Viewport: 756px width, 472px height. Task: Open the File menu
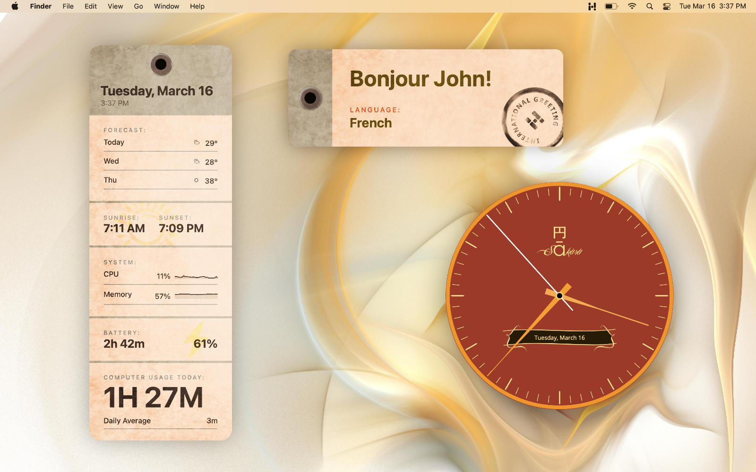[x=68, y=6]
